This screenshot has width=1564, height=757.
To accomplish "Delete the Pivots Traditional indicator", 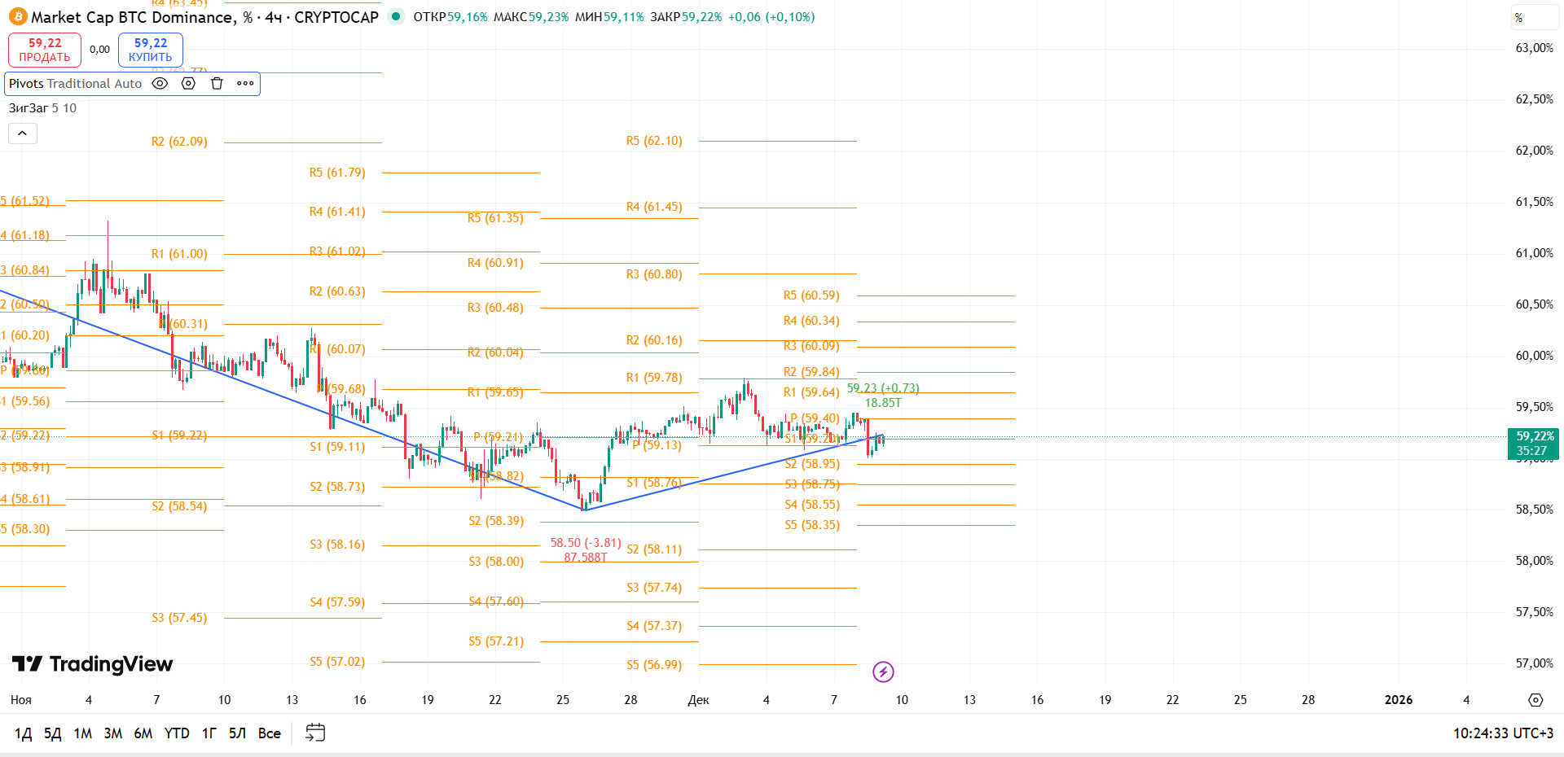I will (217, 83).
